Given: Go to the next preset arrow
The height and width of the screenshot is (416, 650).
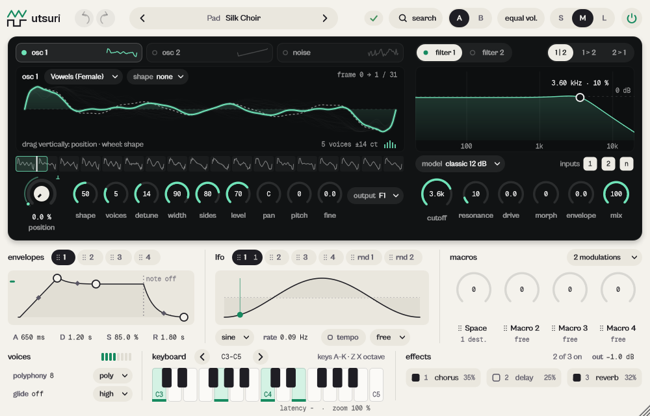Looking at the screenshot, I should (x=325, y=18).
